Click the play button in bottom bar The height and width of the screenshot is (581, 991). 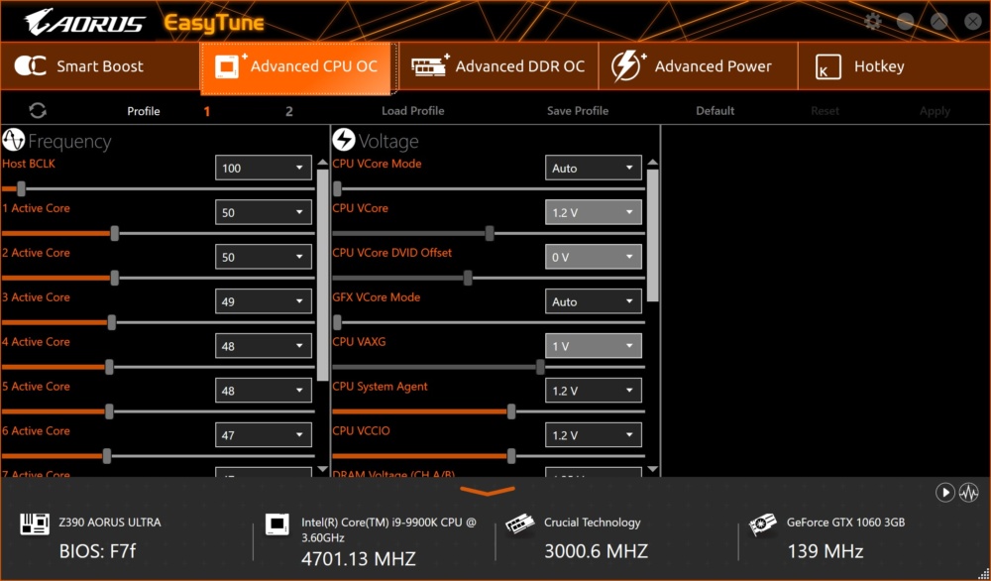click(x=944, y=493)
